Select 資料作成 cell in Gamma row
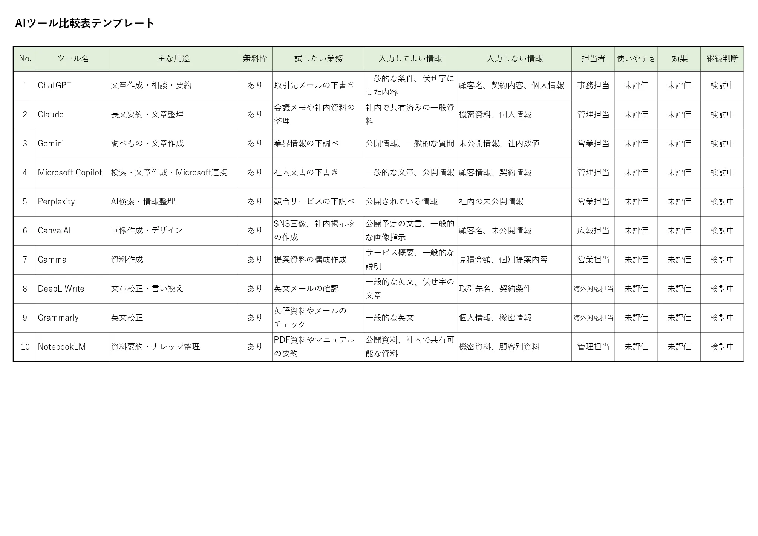This screenshot has height=536, width=758. 173,260
